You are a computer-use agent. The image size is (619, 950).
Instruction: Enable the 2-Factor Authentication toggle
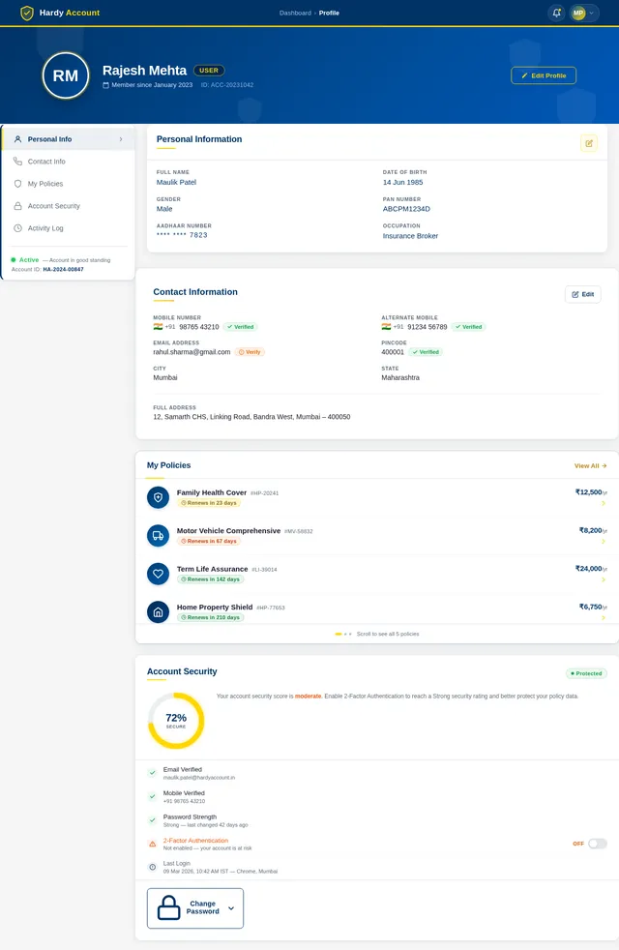[x=597, y=844]
